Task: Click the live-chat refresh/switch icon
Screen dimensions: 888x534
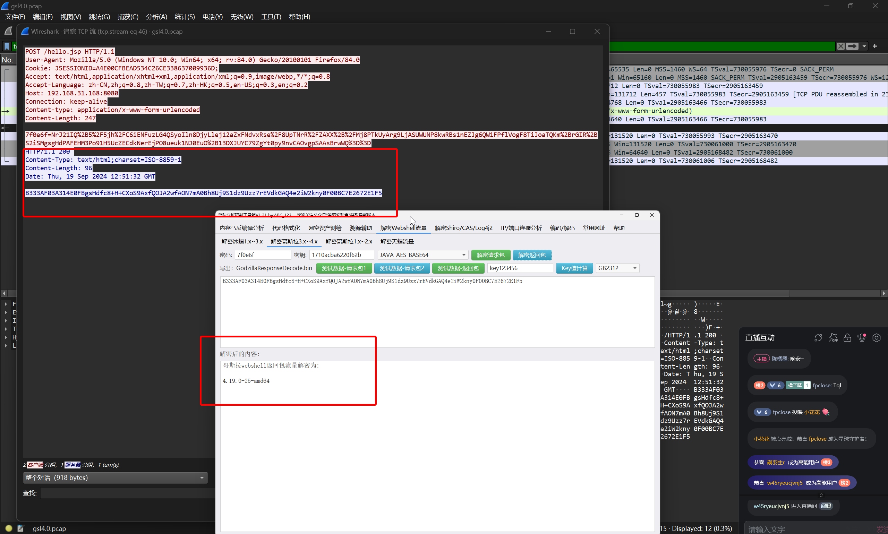Action: click(818, 337)
